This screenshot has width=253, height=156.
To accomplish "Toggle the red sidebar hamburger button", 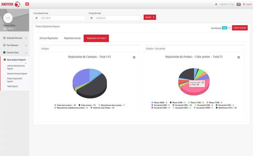I will click(x=27, y=4).
